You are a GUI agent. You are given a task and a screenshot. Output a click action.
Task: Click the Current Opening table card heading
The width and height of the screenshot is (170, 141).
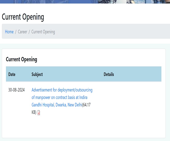[21, 60]
